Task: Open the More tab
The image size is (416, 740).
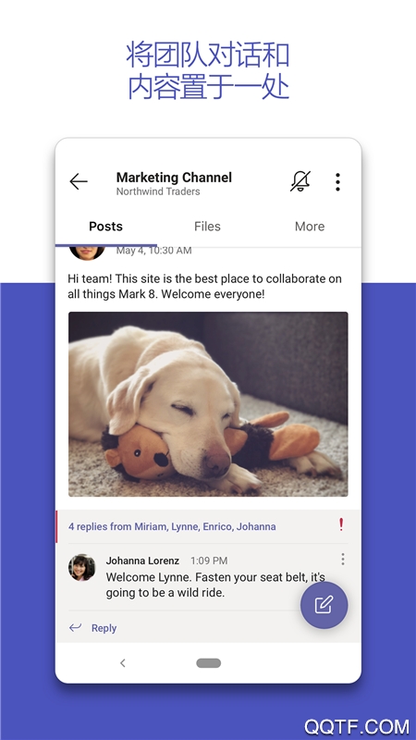Action: tap(310, 227)
